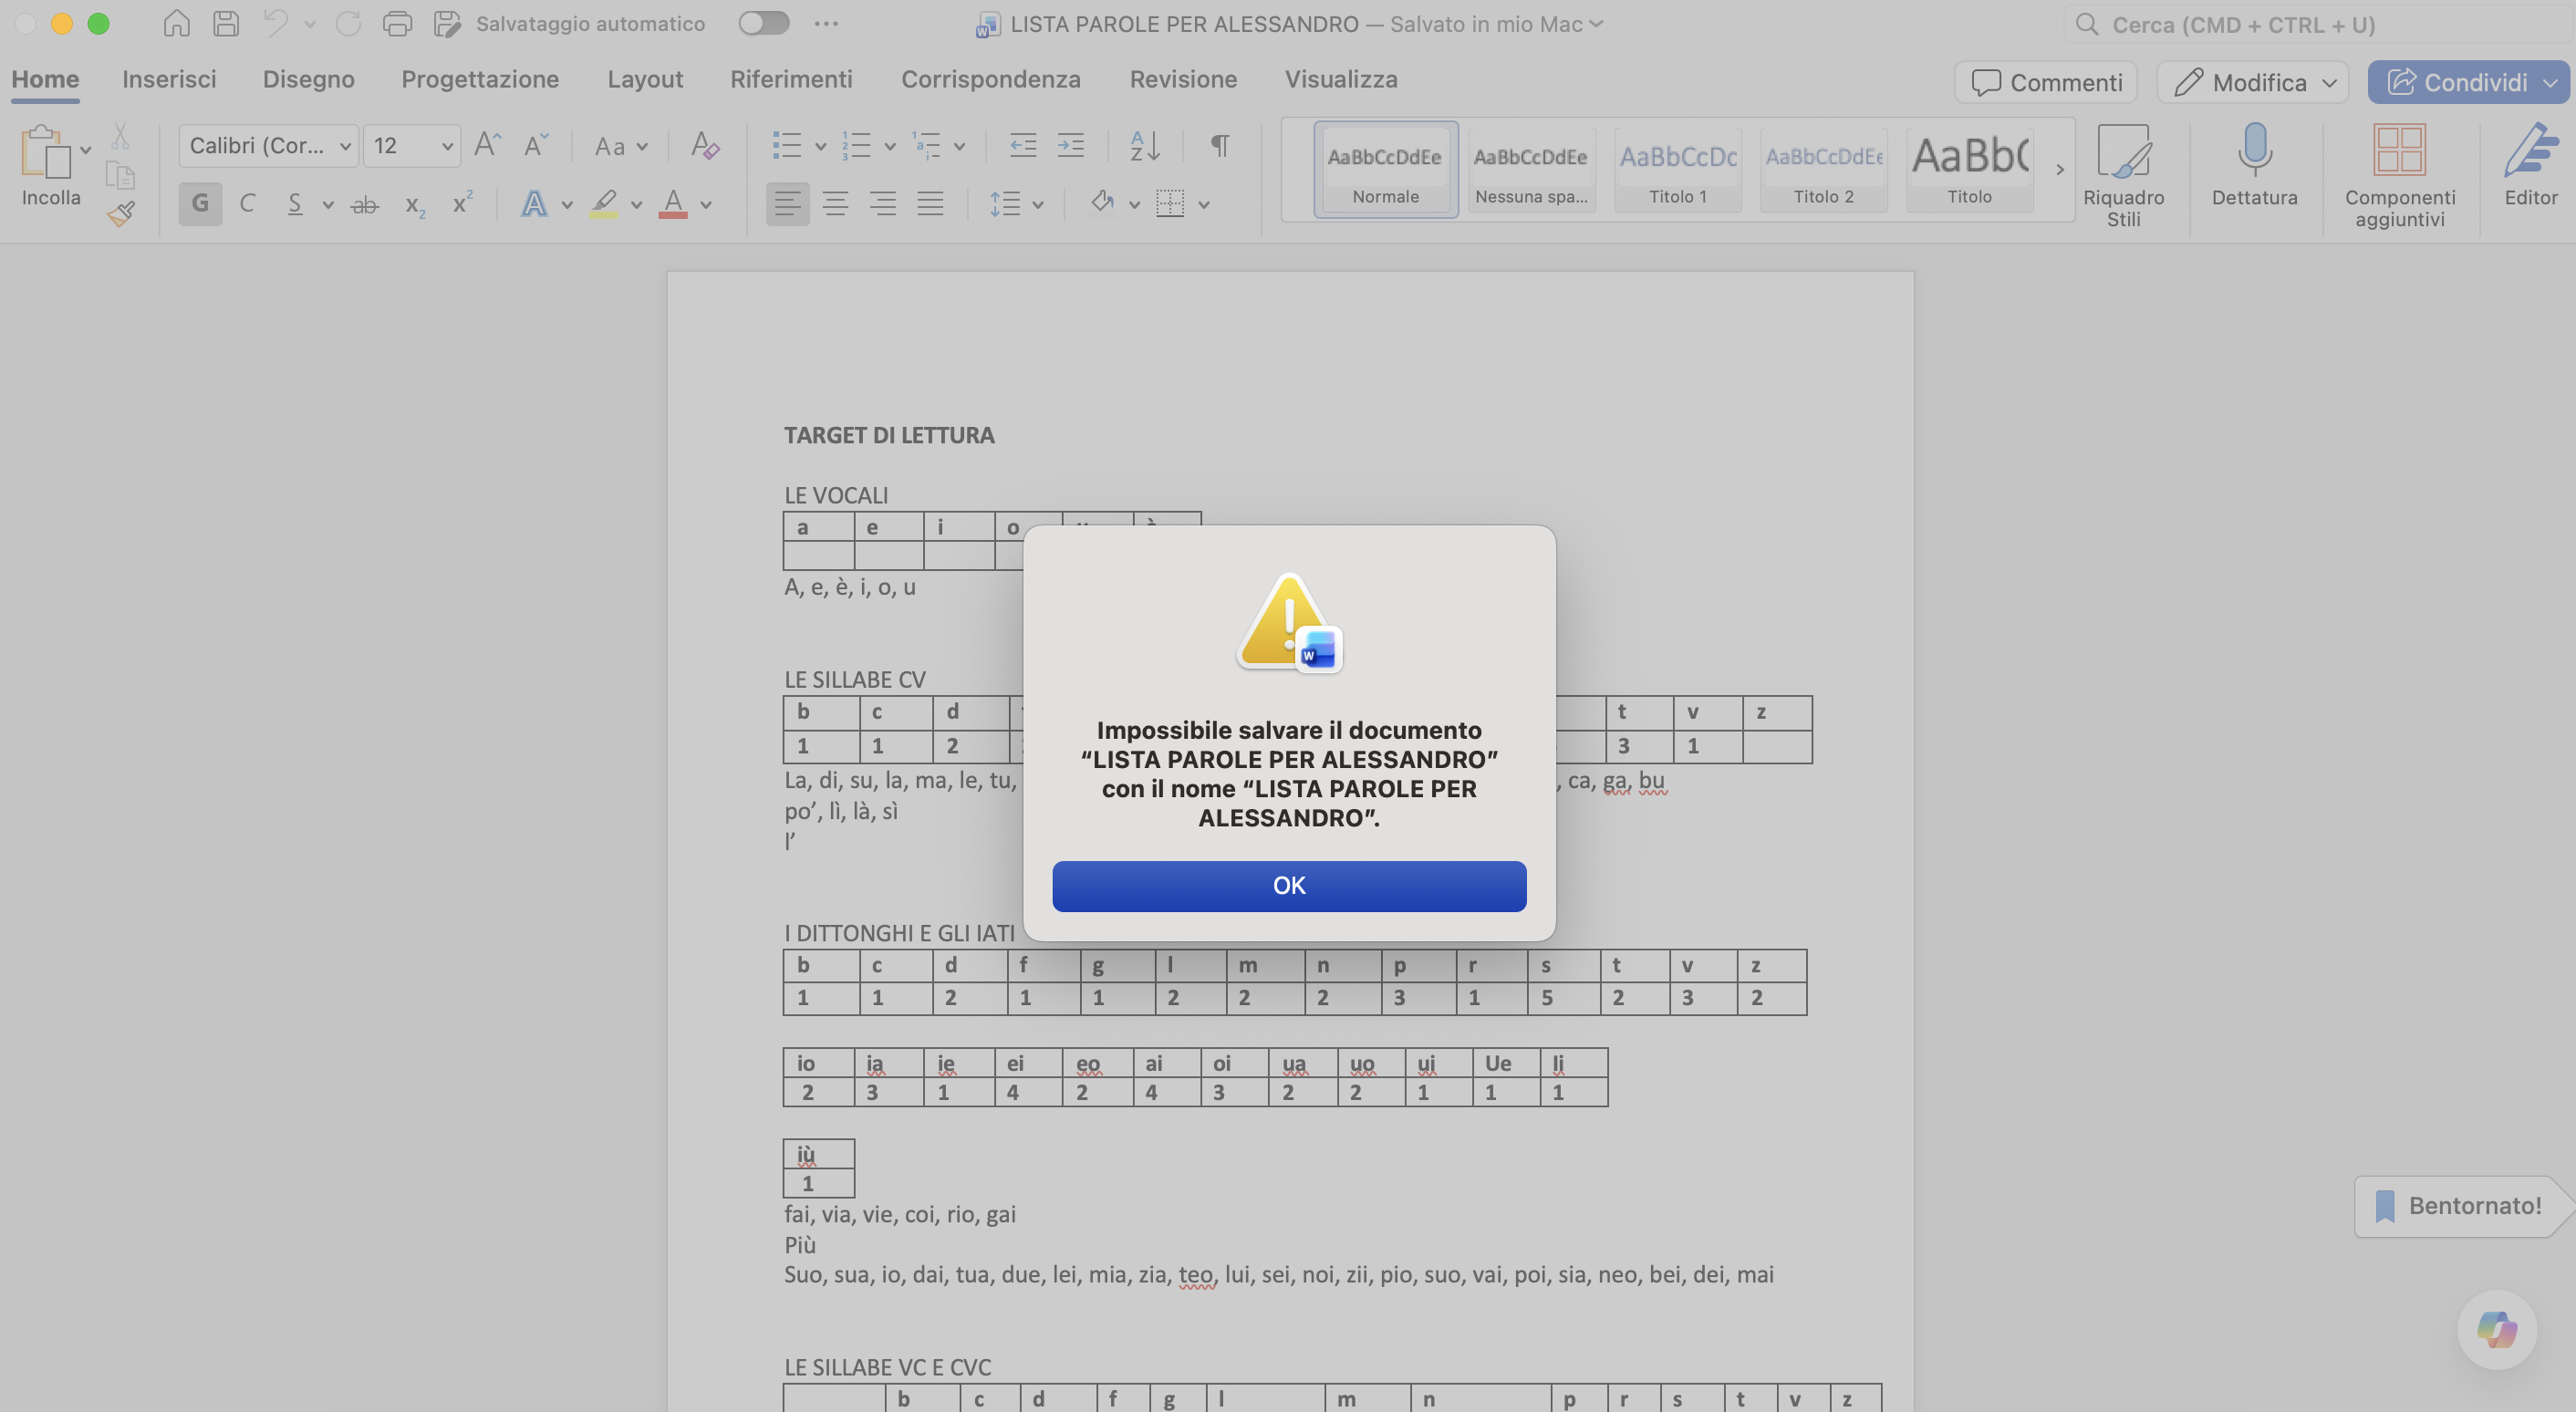Open the Modifica dropdown
This screenshot has width=2576, height=1412.
[x=2255, y=82]
